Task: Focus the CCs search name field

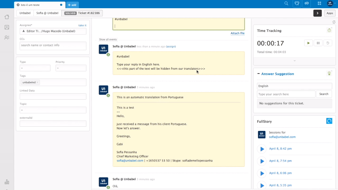Action: coord(53,46)
